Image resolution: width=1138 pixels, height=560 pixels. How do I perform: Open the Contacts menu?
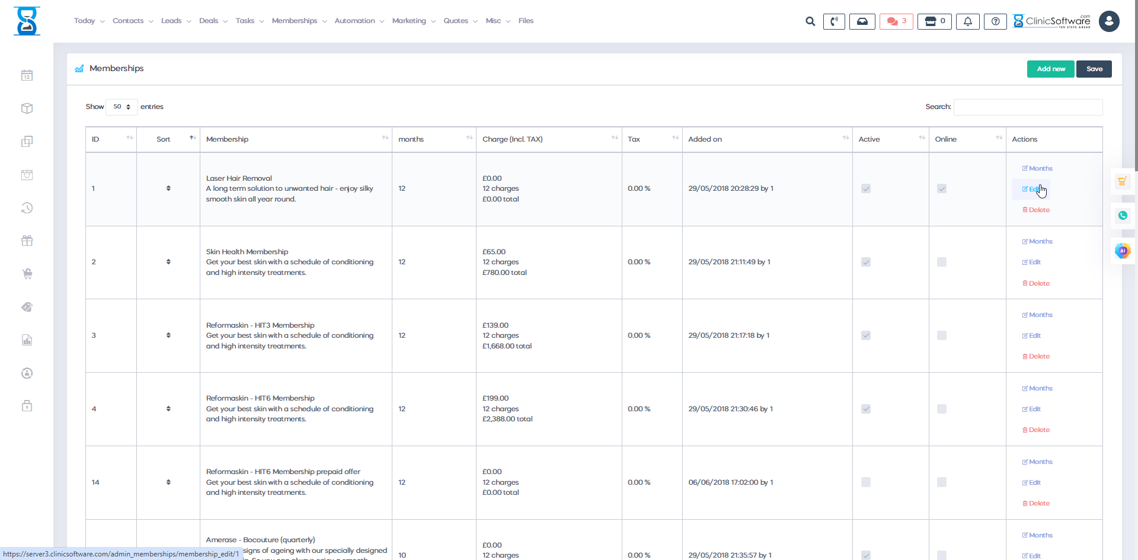[x=132, y=21]
